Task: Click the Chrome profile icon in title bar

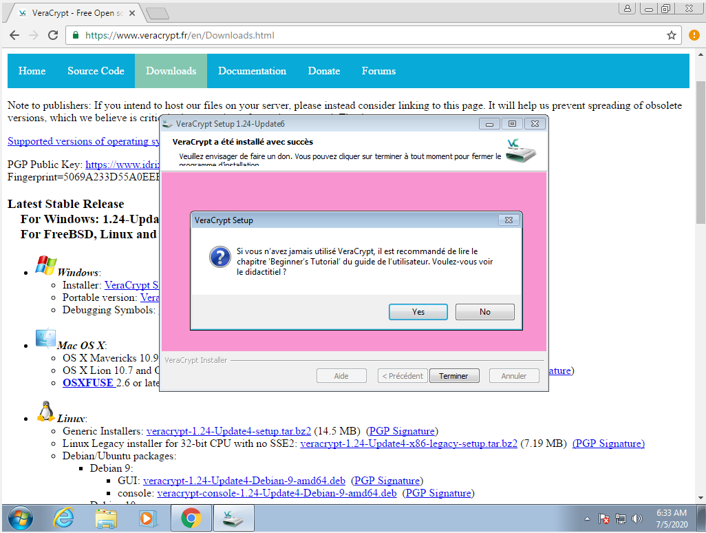Action: pyautogui.click(x=627, y=8)
